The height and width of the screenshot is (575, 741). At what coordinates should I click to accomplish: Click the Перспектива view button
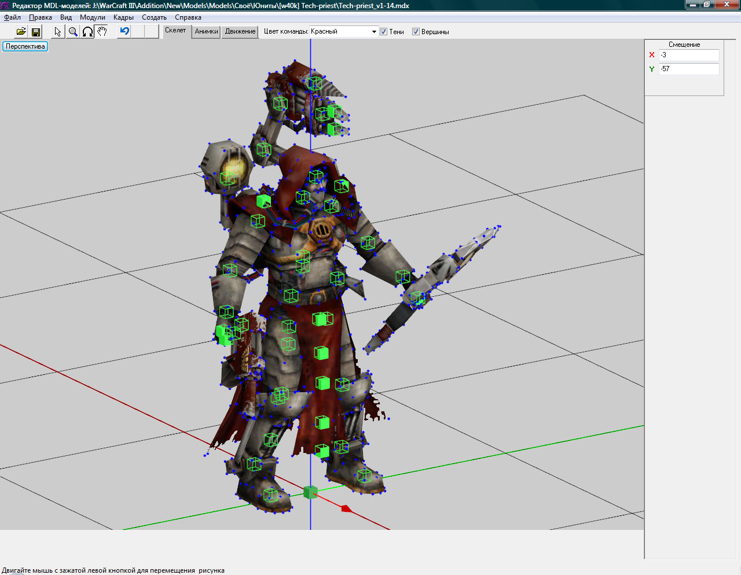coord(25,46)
